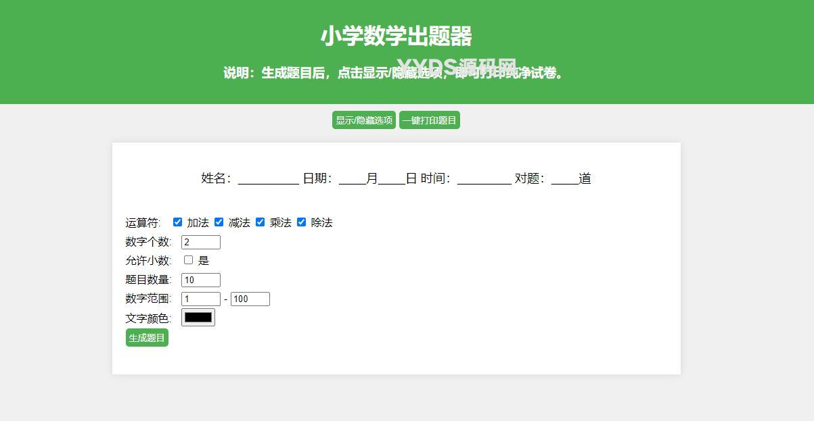
Task: Open the 文字颜色 black color picker
Action: 198,318
